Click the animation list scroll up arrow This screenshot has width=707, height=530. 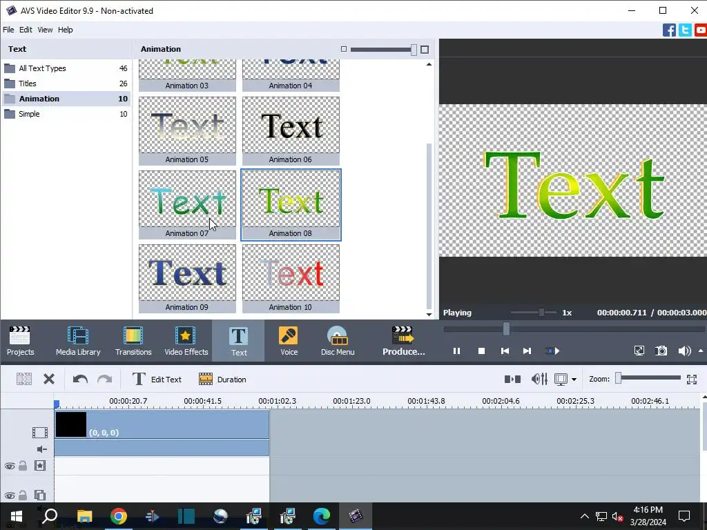pos(429,64)
